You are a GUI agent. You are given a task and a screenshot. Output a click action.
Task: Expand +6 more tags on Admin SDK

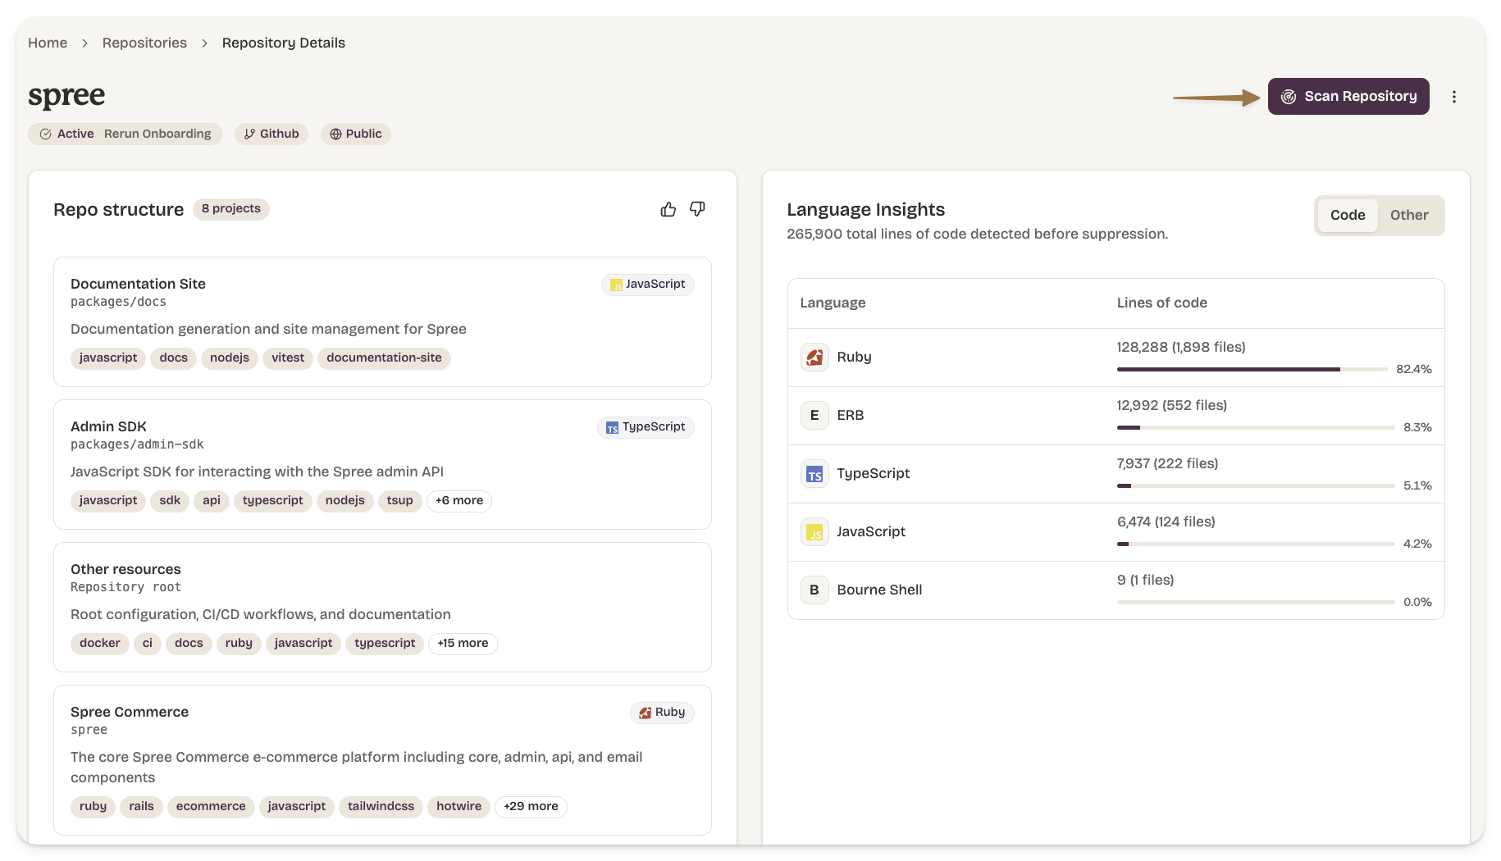pyautogui.click(x=459, y=501)
